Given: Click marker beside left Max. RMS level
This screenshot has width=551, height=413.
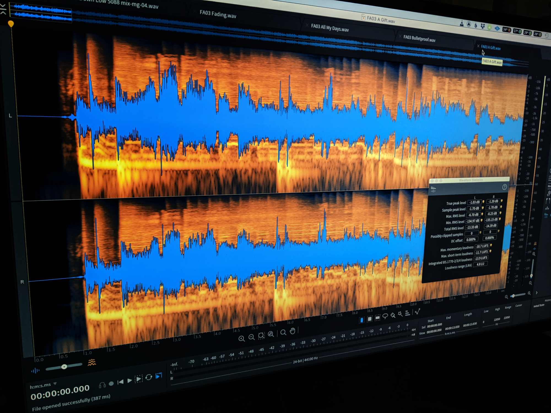Looking at the screenshot, I should click(482, 214).
